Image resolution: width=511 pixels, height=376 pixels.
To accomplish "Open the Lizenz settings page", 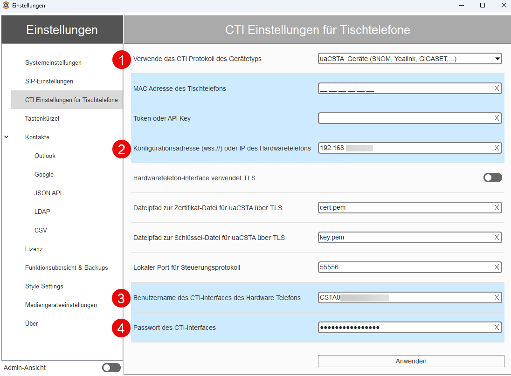I will [34, 249].
